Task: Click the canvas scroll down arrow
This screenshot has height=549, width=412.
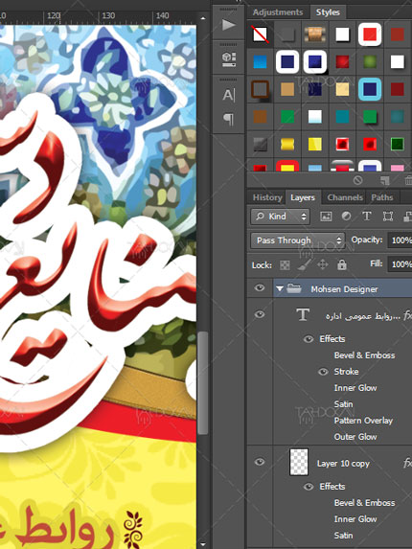Action: click(x=203, y=544)
